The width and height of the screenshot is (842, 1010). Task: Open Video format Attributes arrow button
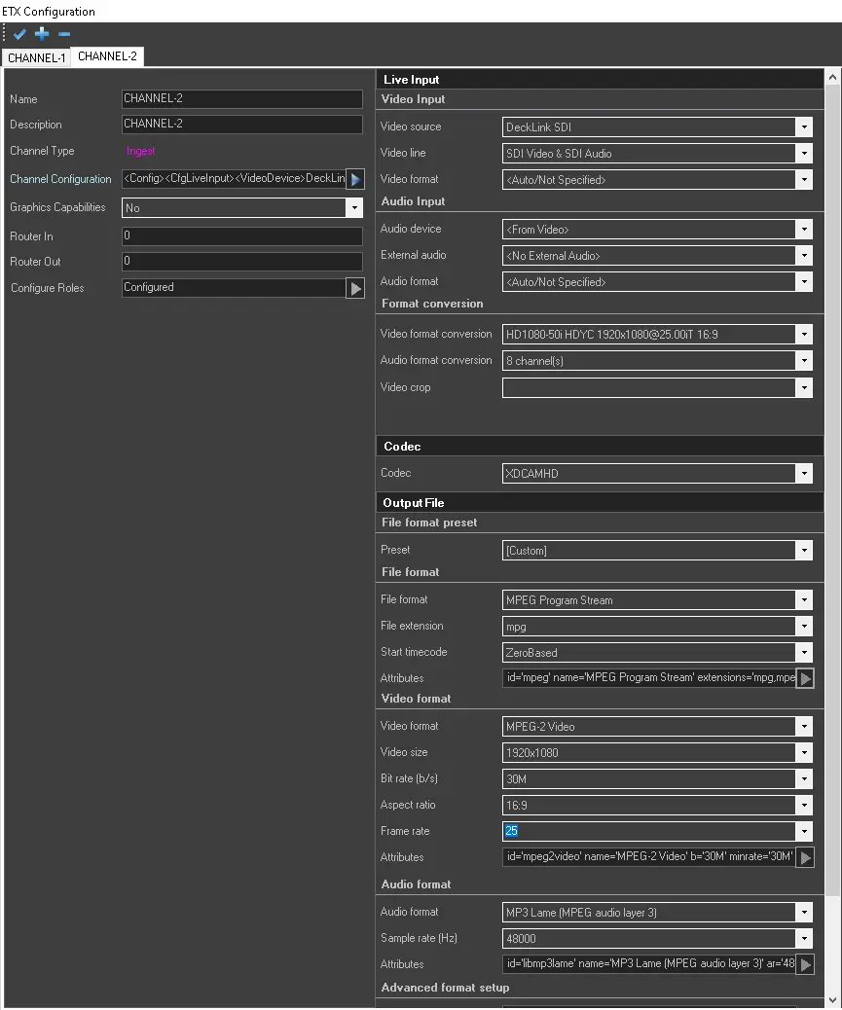[805, 858]
